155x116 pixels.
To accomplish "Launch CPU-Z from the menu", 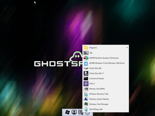I will (106, 84).
